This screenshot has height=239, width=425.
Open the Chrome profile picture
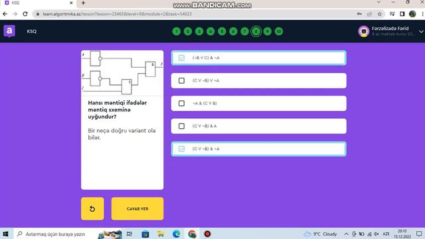click(412, 14)
